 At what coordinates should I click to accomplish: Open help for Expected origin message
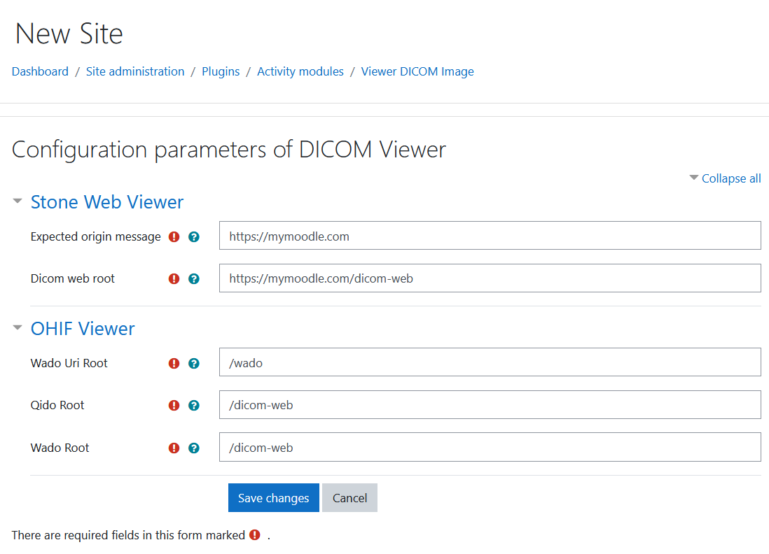[x=194, y=236]
